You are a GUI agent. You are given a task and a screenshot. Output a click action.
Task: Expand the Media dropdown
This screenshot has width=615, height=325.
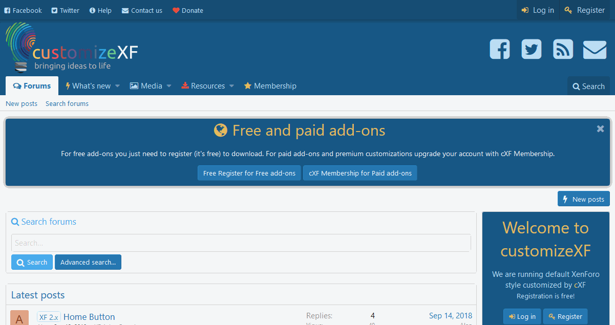169,86
